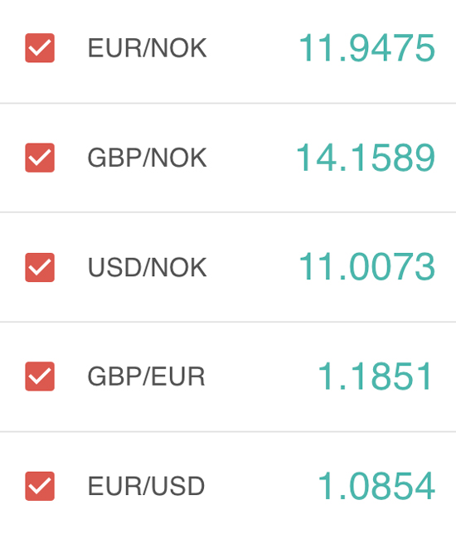Toggle the GBP/NOK red checkbox
456x539 pixels.
click(40, 158)
